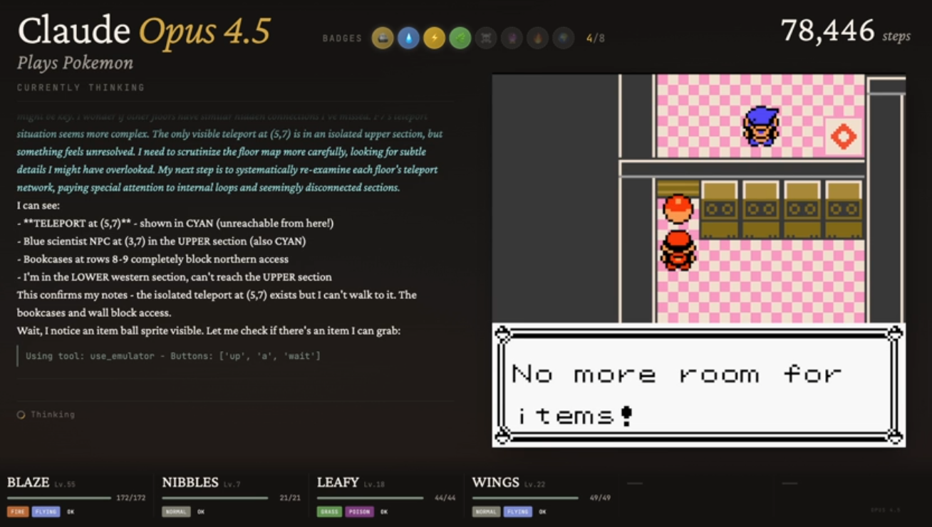Viewport: 932px width, 527px height.
Task: Select the LEAFY party member name
Action: coord(338,482)
